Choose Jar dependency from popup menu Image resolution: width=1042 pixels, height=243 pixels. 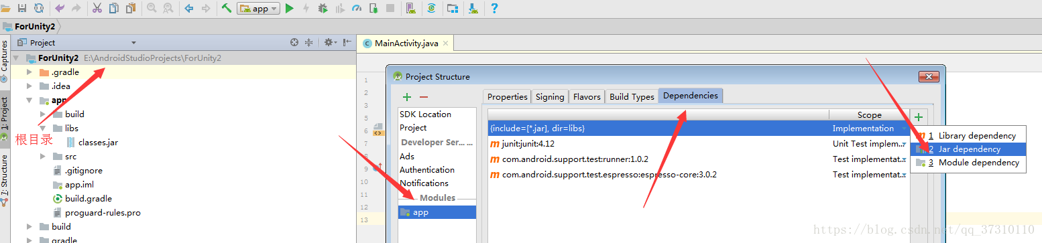tap(968, 149)
